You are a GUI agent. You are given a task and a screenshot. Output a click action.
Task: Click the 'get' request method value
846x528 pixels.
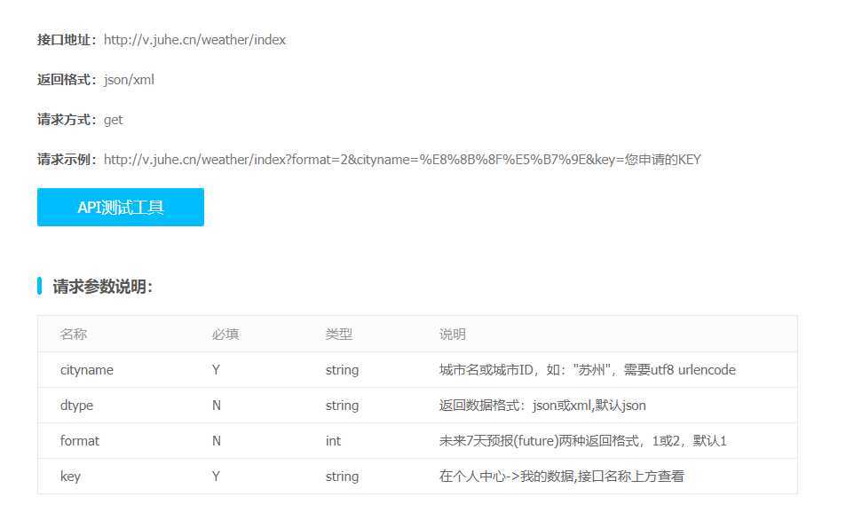114,120
